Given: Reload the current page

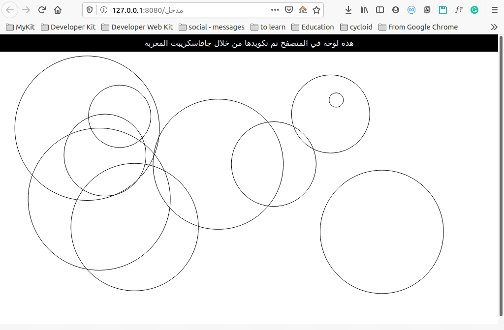Looking at the screenshot, I should (x=42, y=10).
